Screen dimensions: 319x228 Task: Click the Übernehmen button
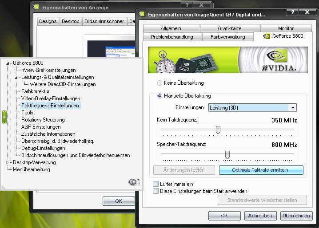(x=296, y=216)
